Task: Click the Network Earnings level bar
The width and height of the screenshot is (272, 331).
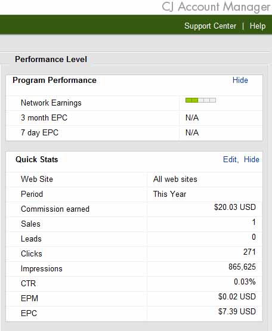Action: (200, 100)
